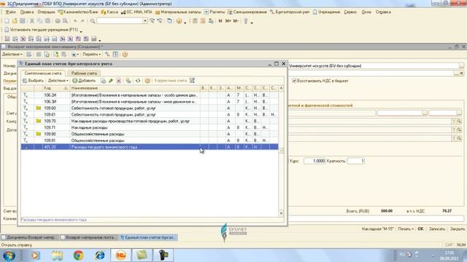The width and height of the screenshot is (467, 262).
Task: Open Google Chrome from Windows taskbar
Action: click(78, 255)
